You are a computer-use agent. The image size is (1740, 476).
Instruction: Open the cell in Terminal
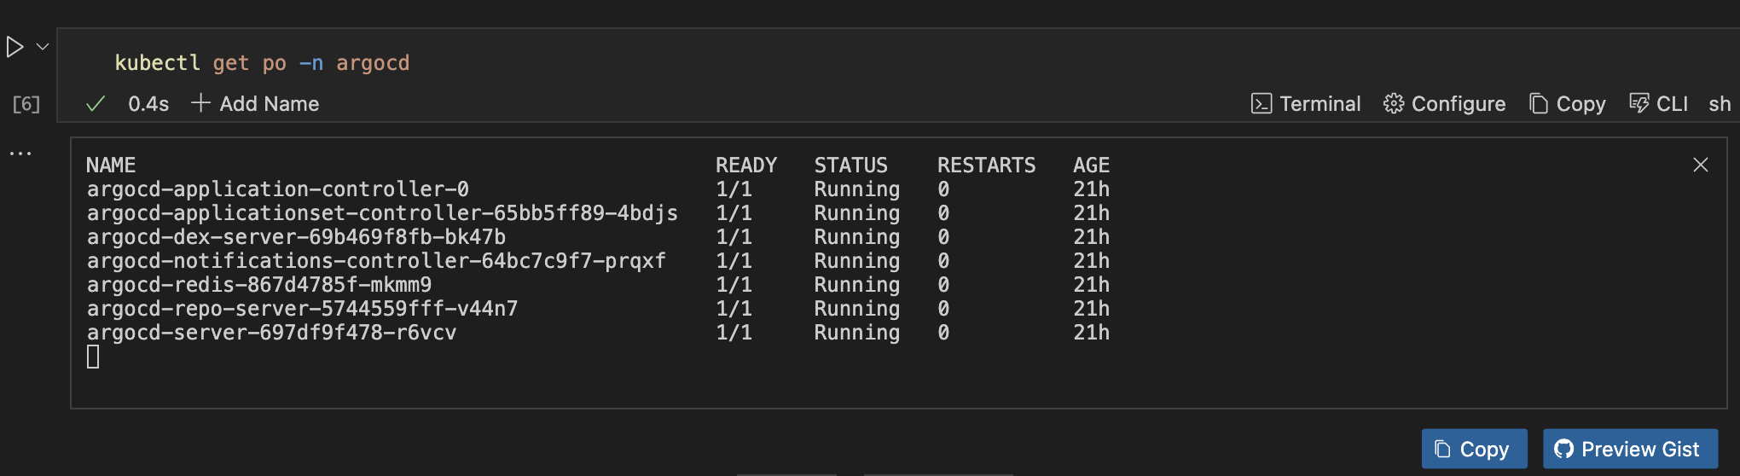[1306, 104]
